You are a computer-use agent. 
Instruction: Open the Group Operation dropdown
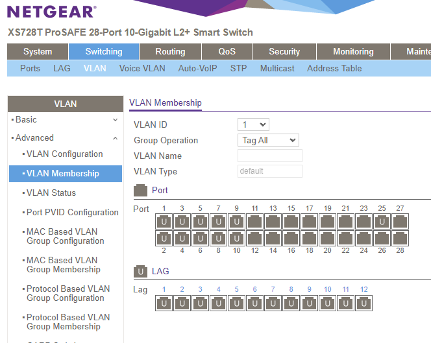point(268,140)
